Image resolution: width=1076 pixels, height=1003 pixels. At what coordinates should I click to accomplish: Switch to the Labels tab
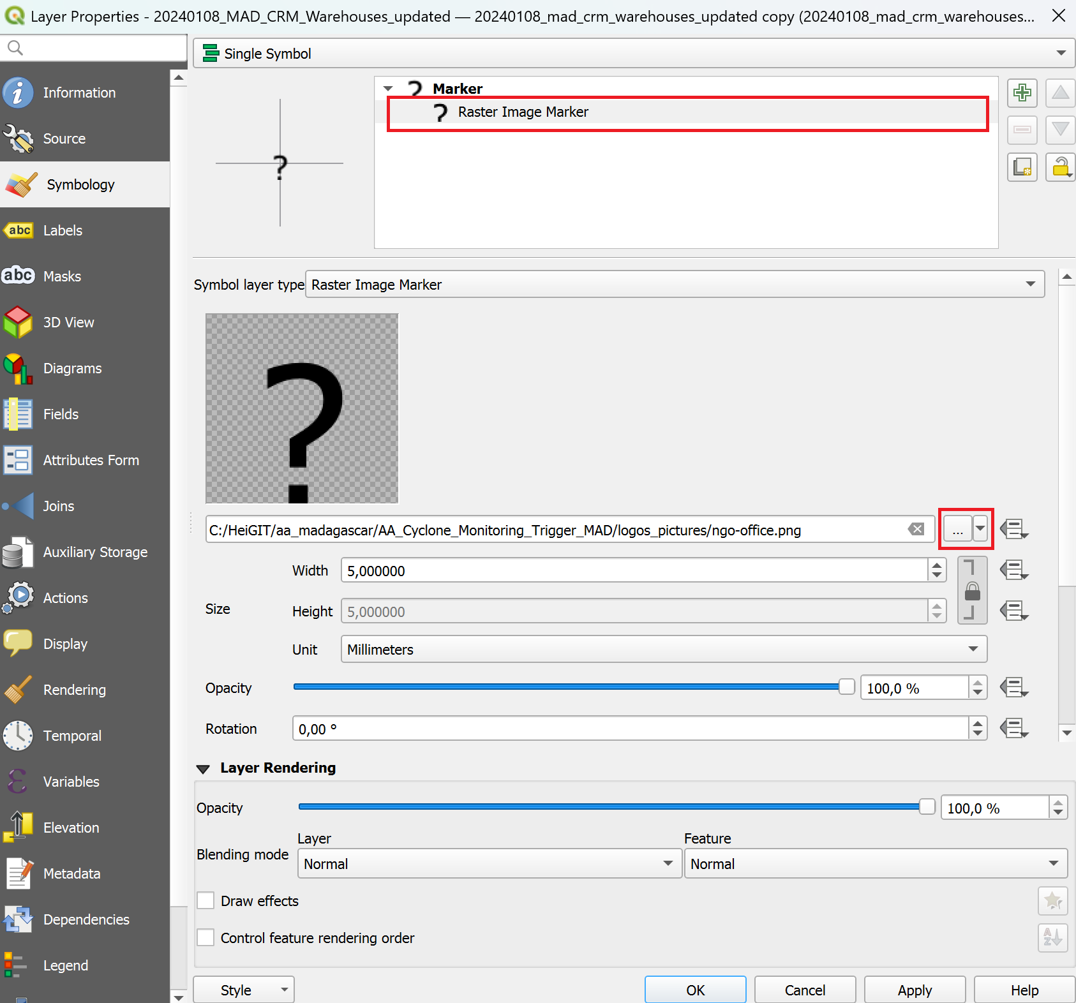85,230
